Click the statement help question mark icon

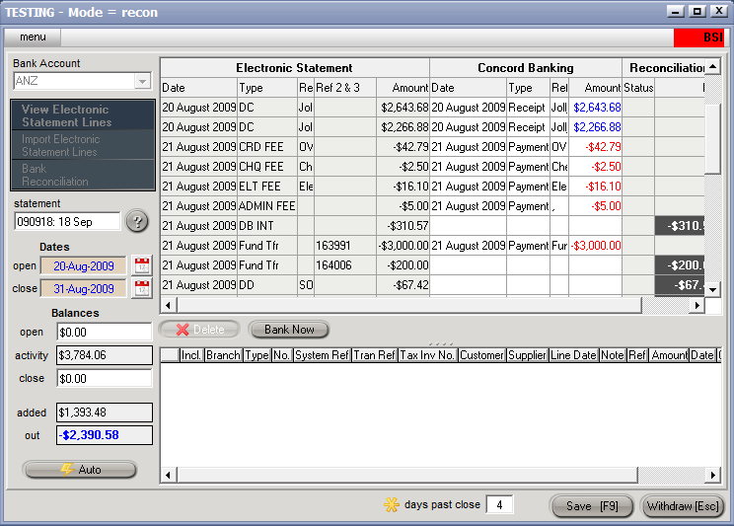click(137, 221)
